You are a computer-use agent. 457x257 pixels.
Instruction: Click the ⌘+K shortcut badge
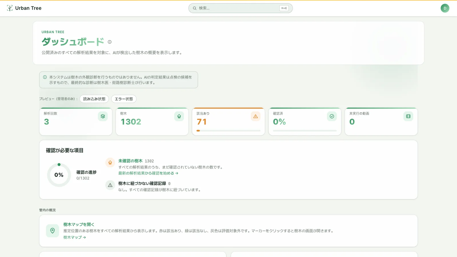coord(284,8)
